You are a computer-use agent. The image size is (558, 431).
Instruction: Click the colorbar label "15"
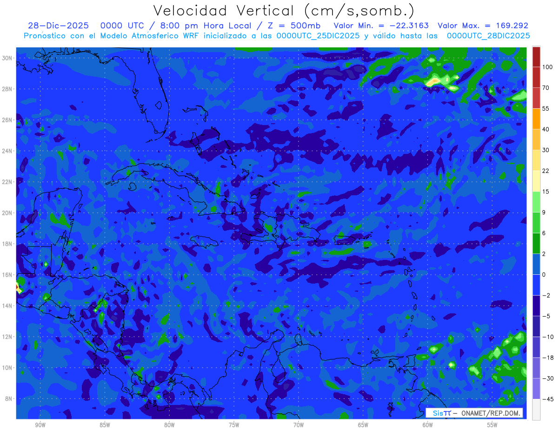[546, 192]
